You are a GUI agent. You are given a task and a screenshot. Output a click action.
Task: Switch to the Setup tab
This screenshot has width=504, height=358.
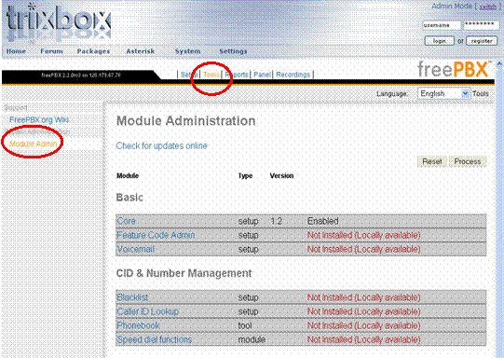(189, 75)
